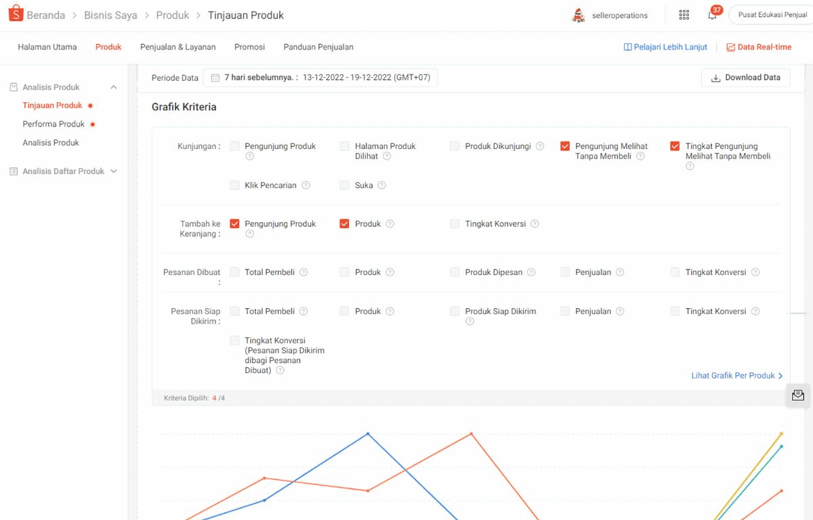813x520 pixels.
Task: Collapse the Analisis Produk sidebar section
Action: (114, 87)
